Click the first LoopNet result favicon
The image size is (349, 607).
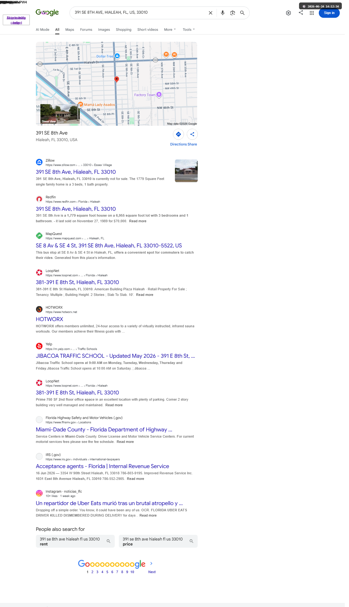[x=39, y=273]
